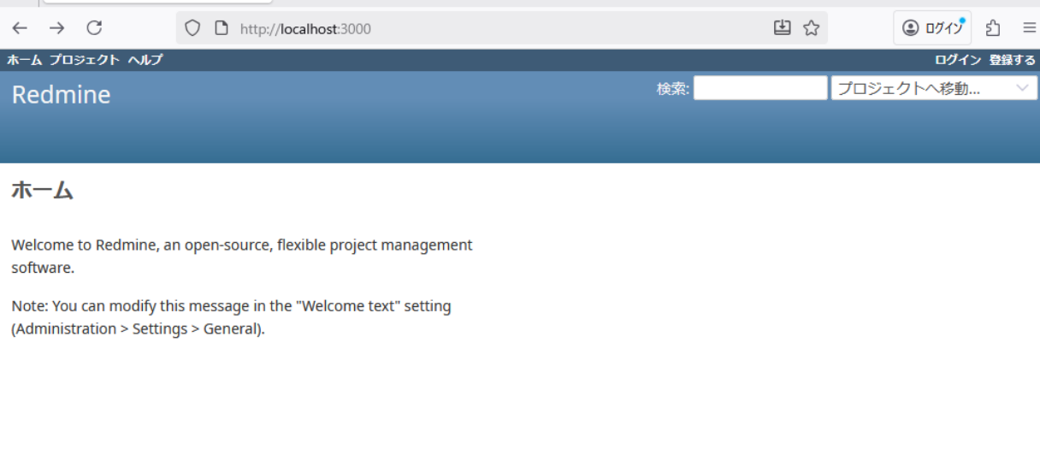Open the ヘルプ menu item
Viewport: 1040px width, 449px height.
pyautogui.click(x=145, y=60)
